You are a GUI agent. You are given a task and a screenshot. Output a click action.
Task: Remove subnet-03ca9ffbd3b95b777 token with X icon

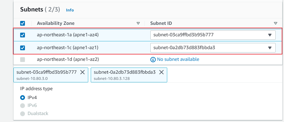(83, 72)
